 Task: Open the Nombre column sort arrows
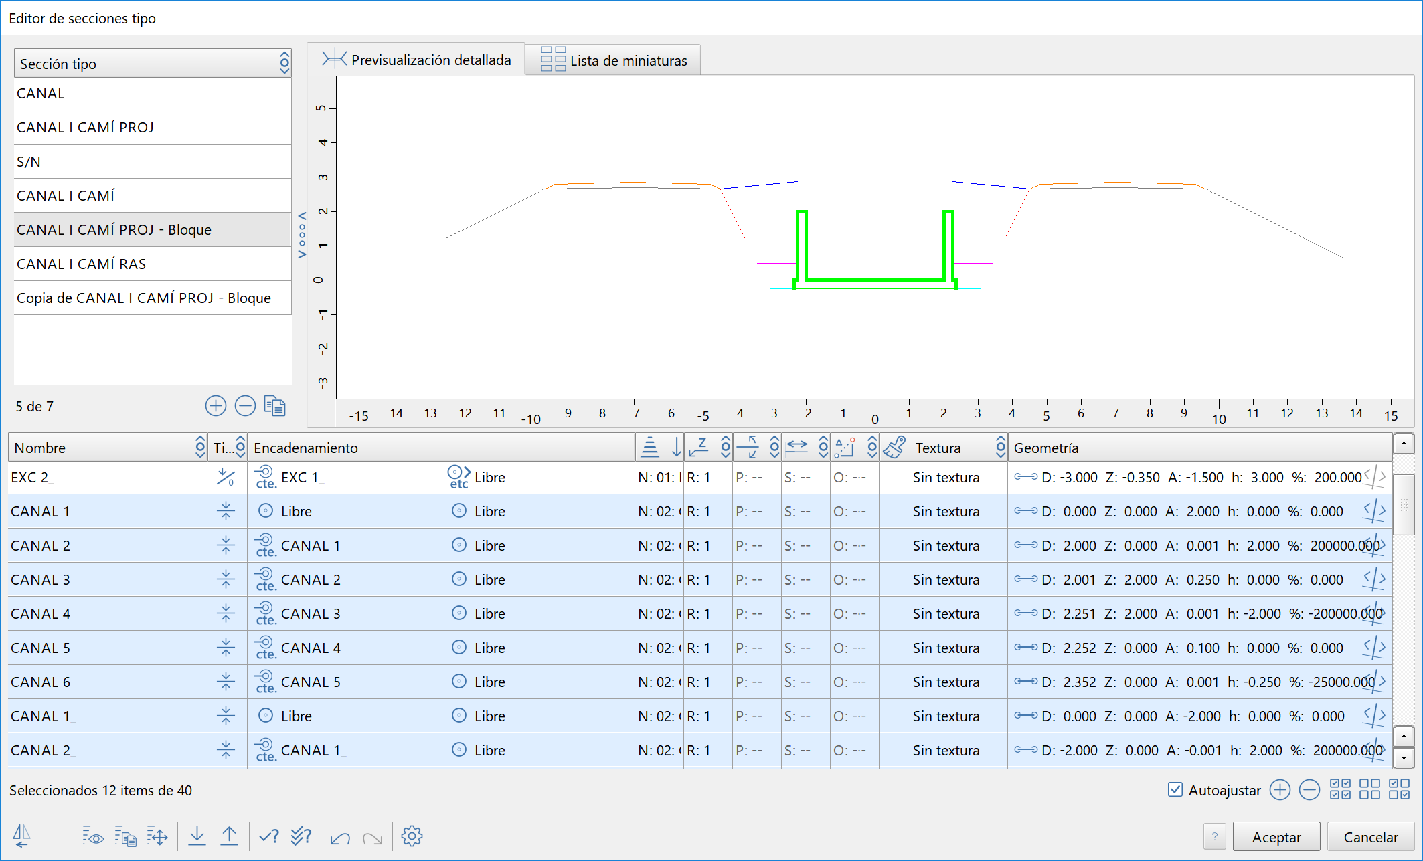coord(199,448)
